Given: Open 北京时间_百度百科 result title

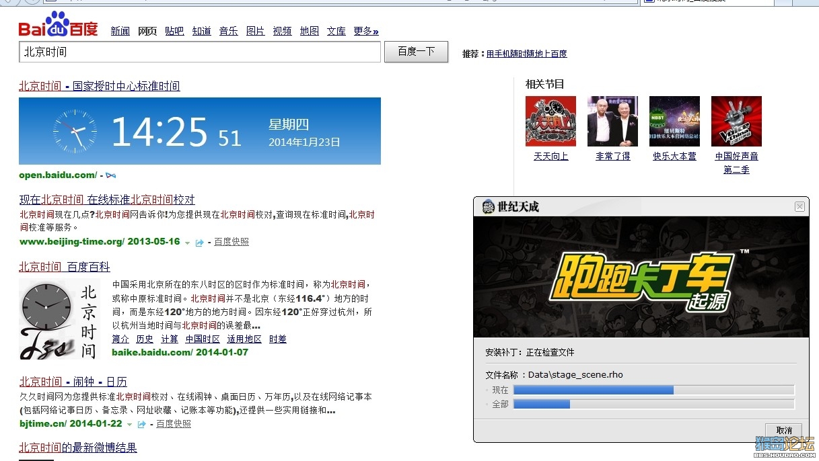Looking at the screenshot, I should click(x=65, y=267).
